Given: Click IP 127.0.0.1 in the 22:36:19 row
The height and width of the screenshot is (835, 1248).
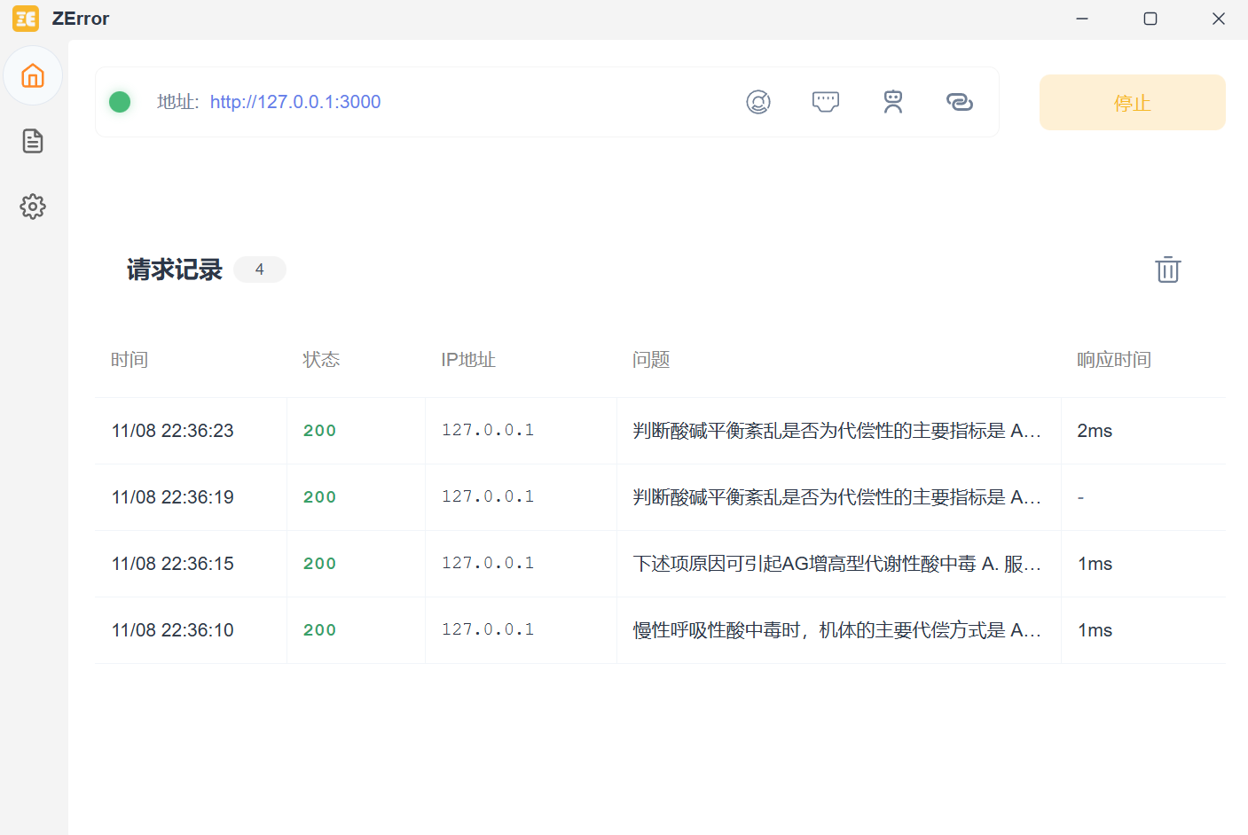Looking at the screenshot, I should tap(488, 496).
